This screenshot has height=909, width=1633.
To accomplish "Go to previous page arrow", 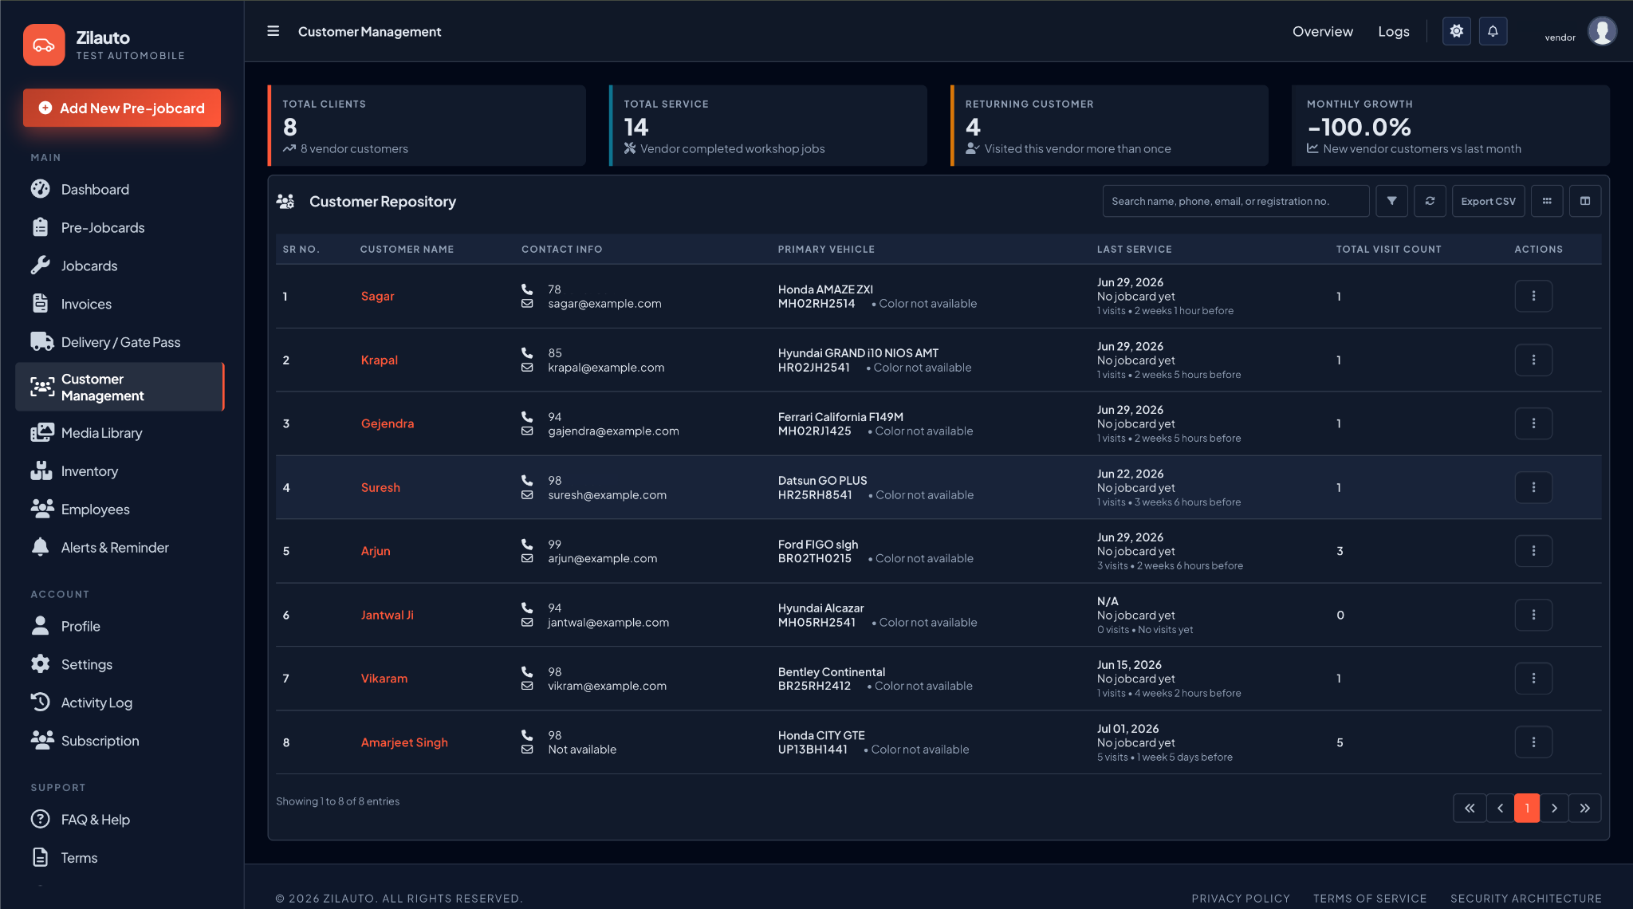I will pyautogui.click(x=1500, y=808).
